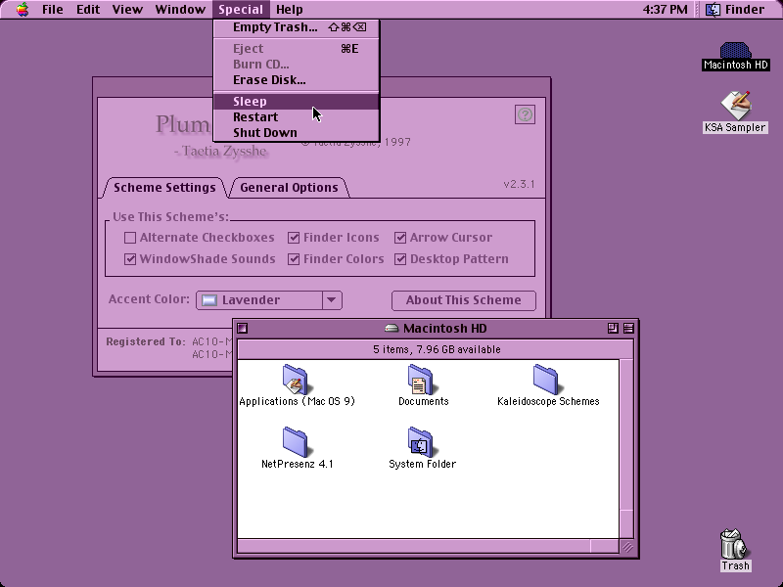
Task: Uncheck the Finder Colors checkbox
Action: point(294,259)
